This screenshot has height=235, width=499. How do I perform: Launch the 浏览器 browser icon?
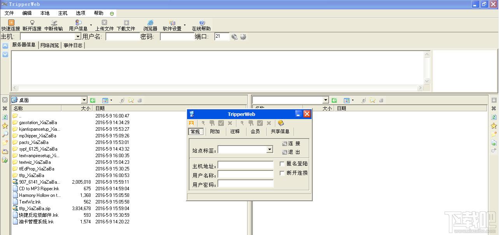tap(150, 23)
